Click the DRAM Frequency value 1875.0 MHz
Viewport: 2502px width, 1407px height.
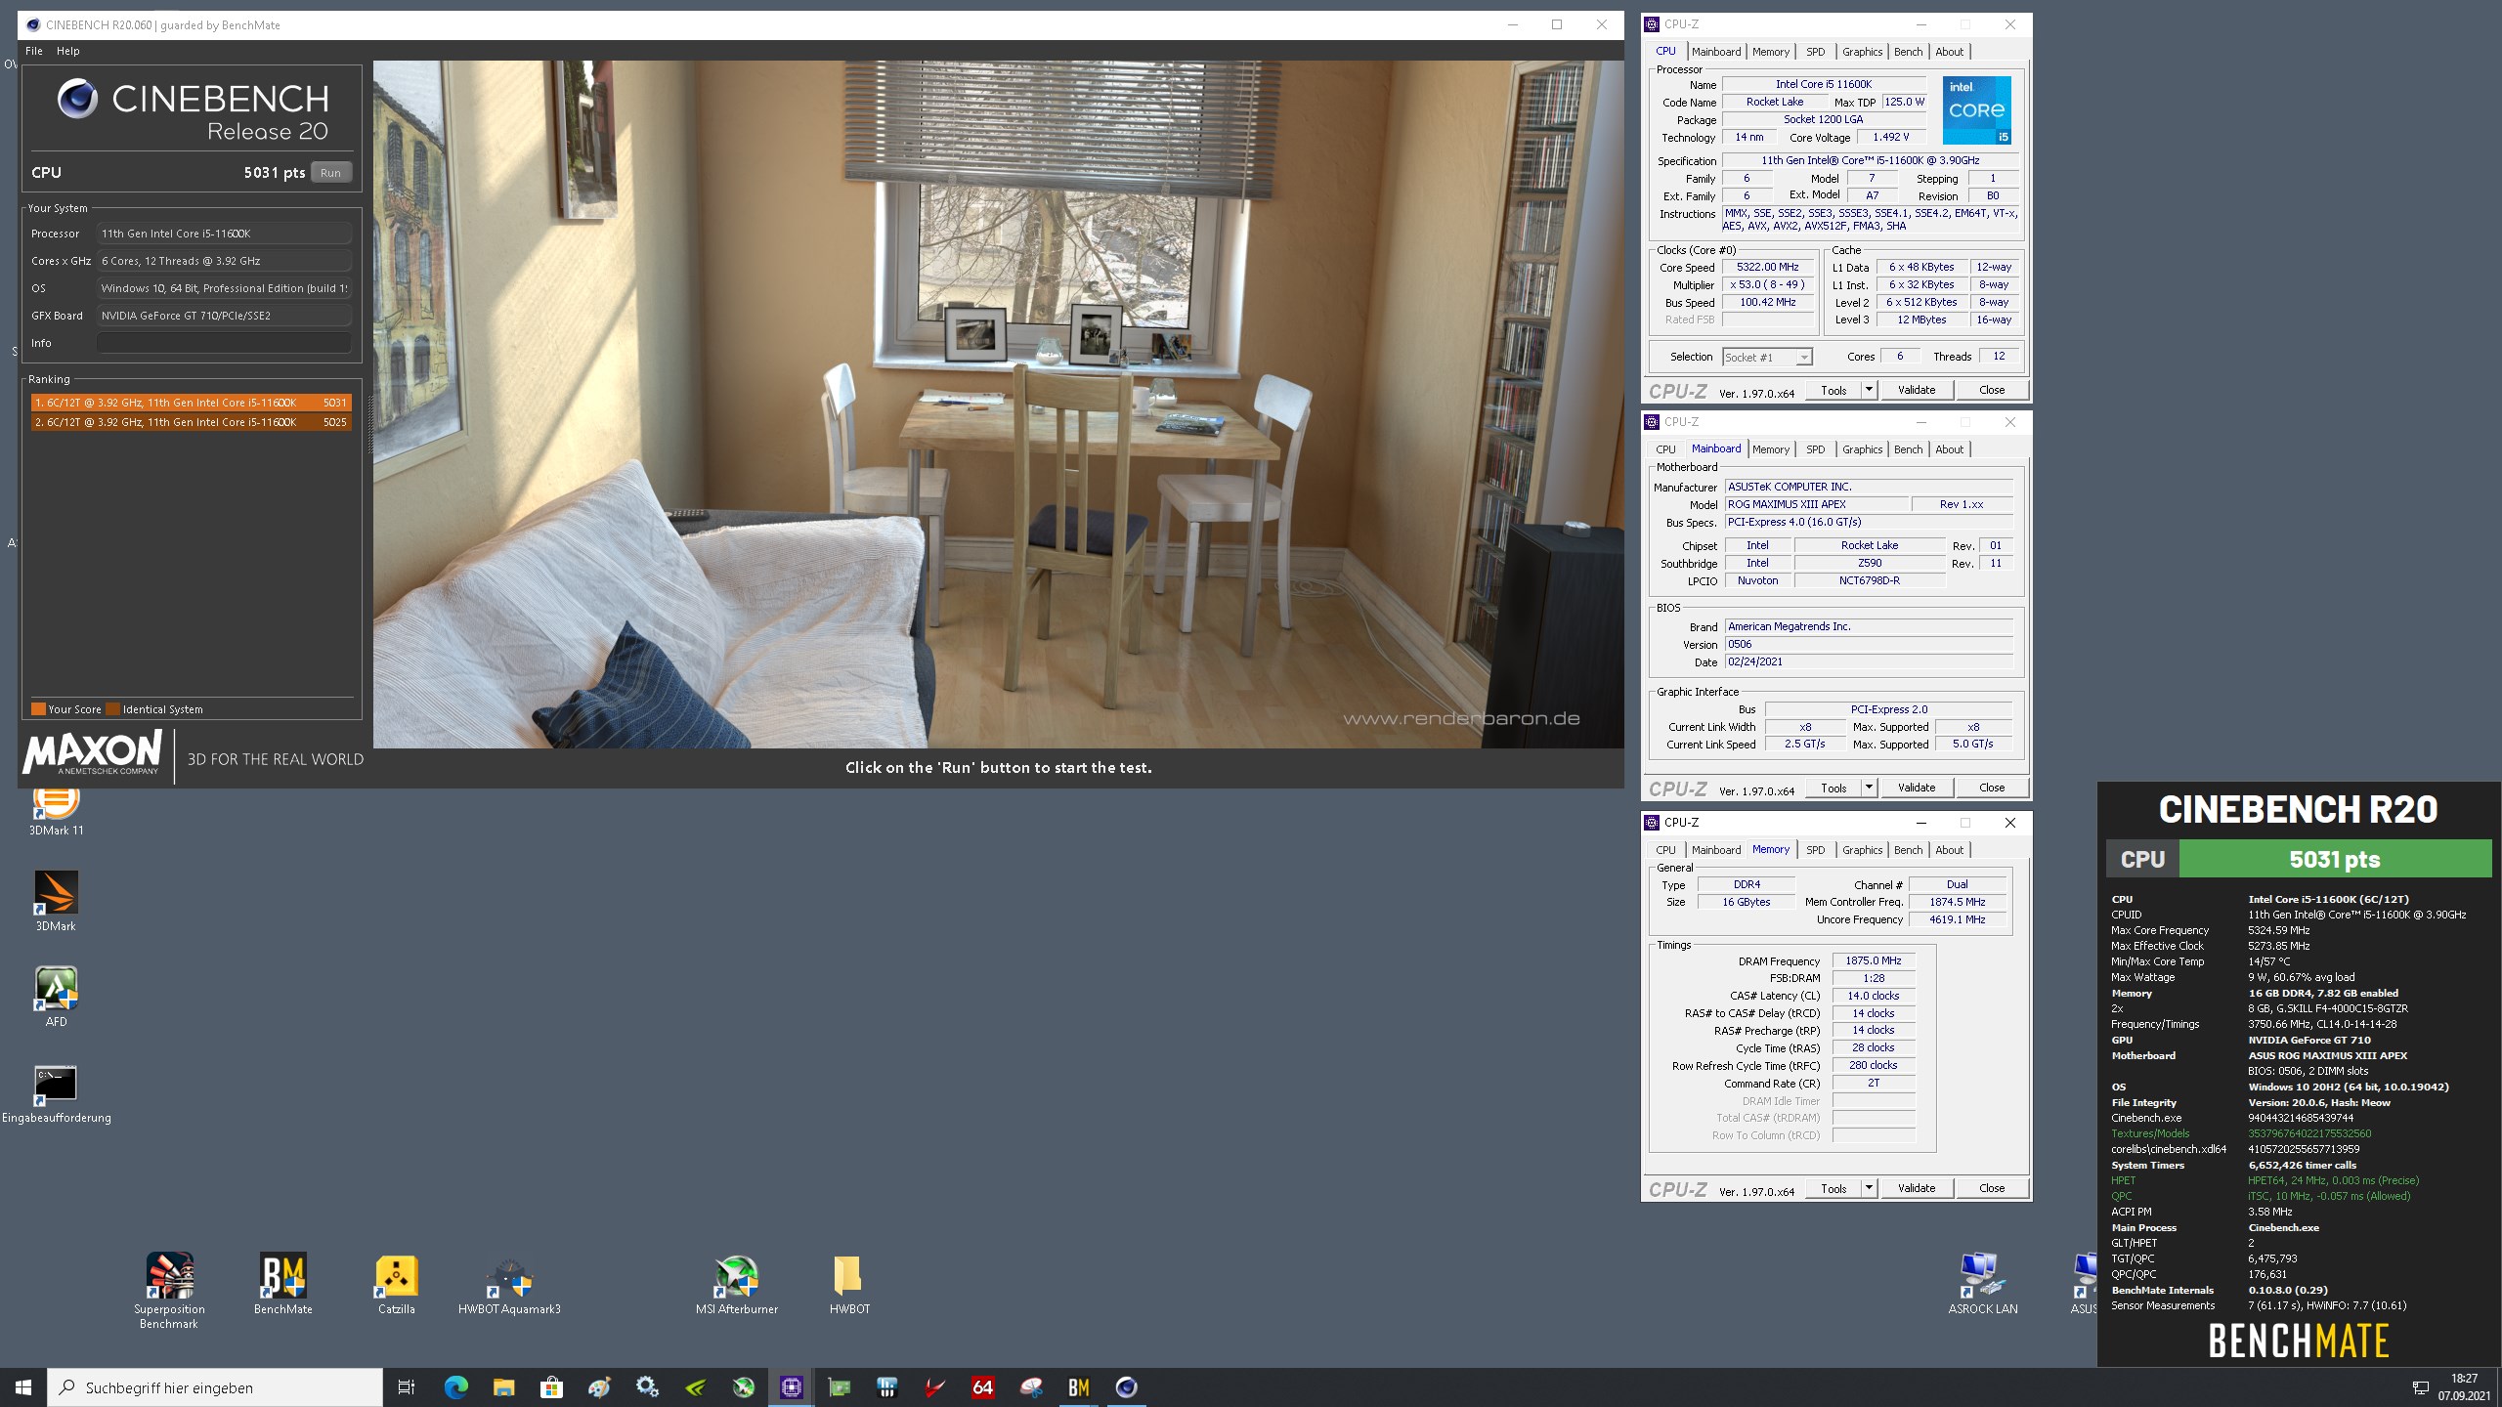pos(1874,960)
